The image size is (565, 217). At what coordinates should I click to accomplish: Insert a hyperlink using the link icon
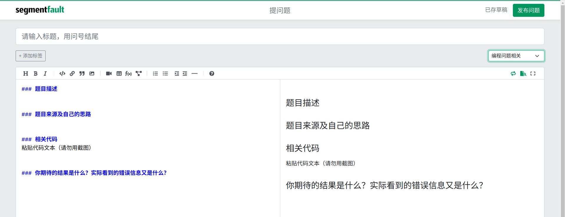(72, 73)
